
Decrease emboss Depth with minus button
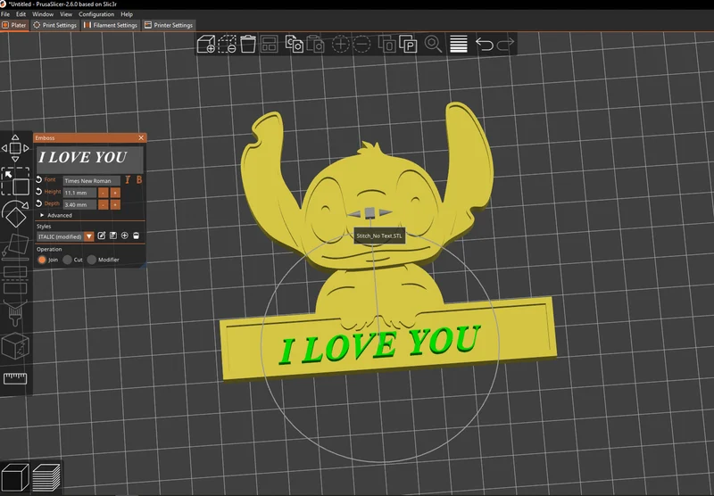coord(104,205)
